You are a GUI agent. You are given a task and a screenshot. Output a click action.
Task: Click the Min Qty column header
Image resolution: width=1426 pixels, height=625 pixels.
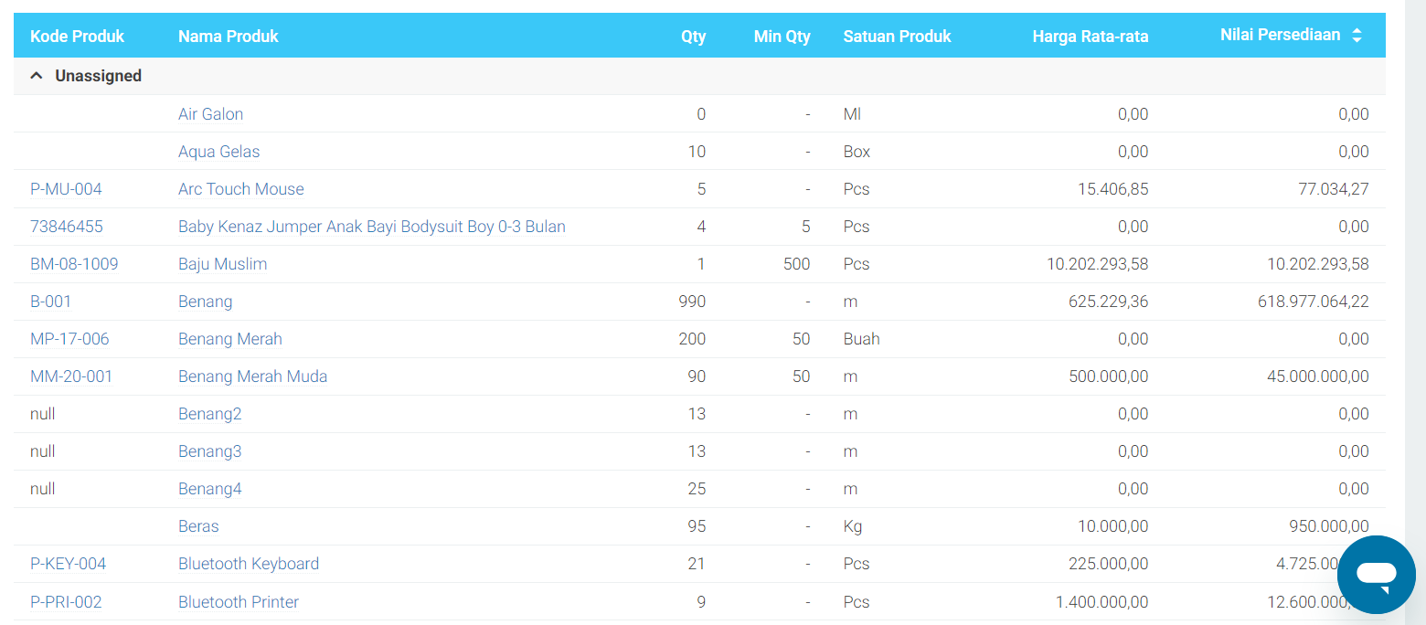[x=782, y=37]
